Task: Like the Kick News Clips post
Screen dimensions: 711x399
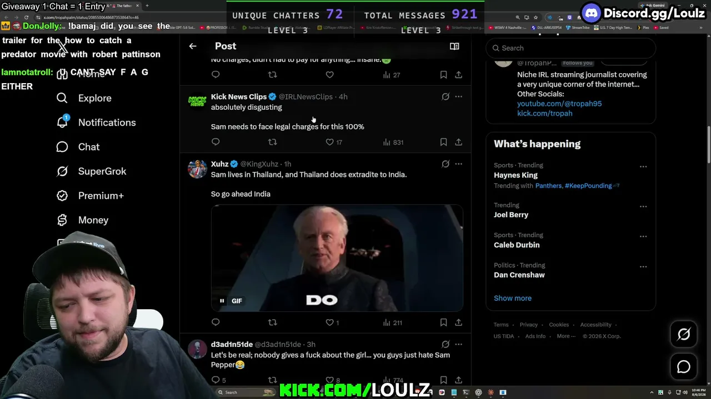Action: tap(335, 142)
